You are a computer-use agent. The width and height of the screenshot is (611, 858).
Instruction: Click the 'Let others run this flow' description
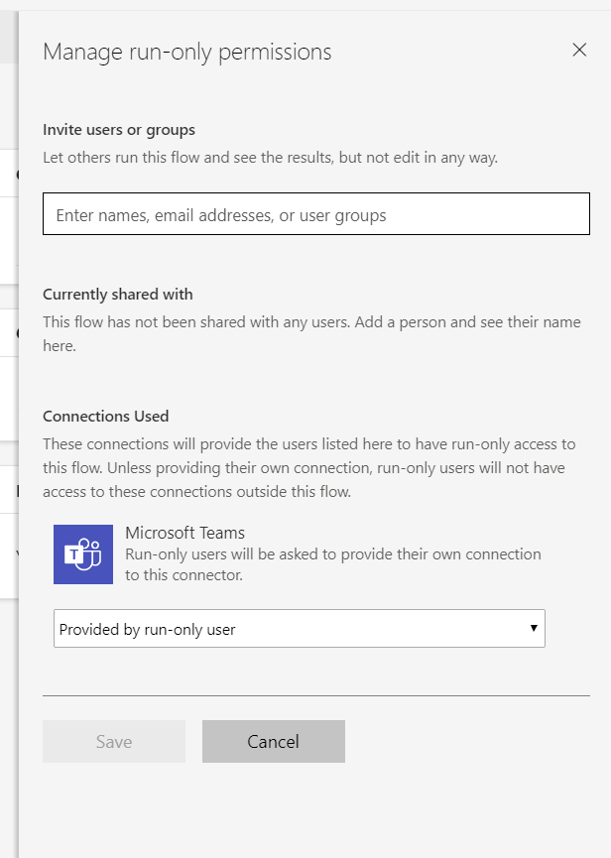click(270, 158)
